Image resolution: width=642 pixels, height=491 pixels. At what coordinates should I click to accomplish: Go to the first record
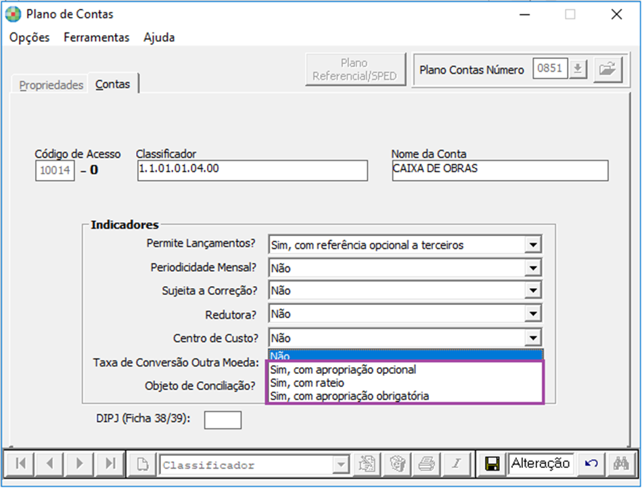pos(20,463)
